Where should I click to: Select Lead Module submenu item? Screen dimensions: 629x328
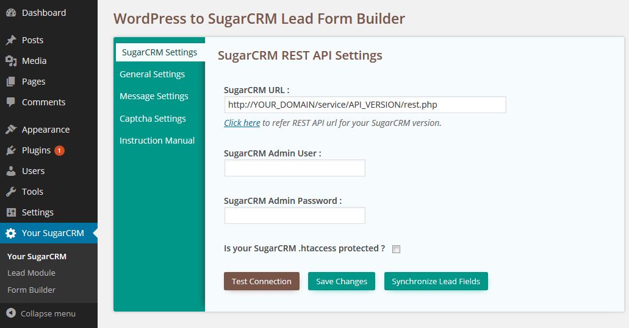[x=31, y=273]
